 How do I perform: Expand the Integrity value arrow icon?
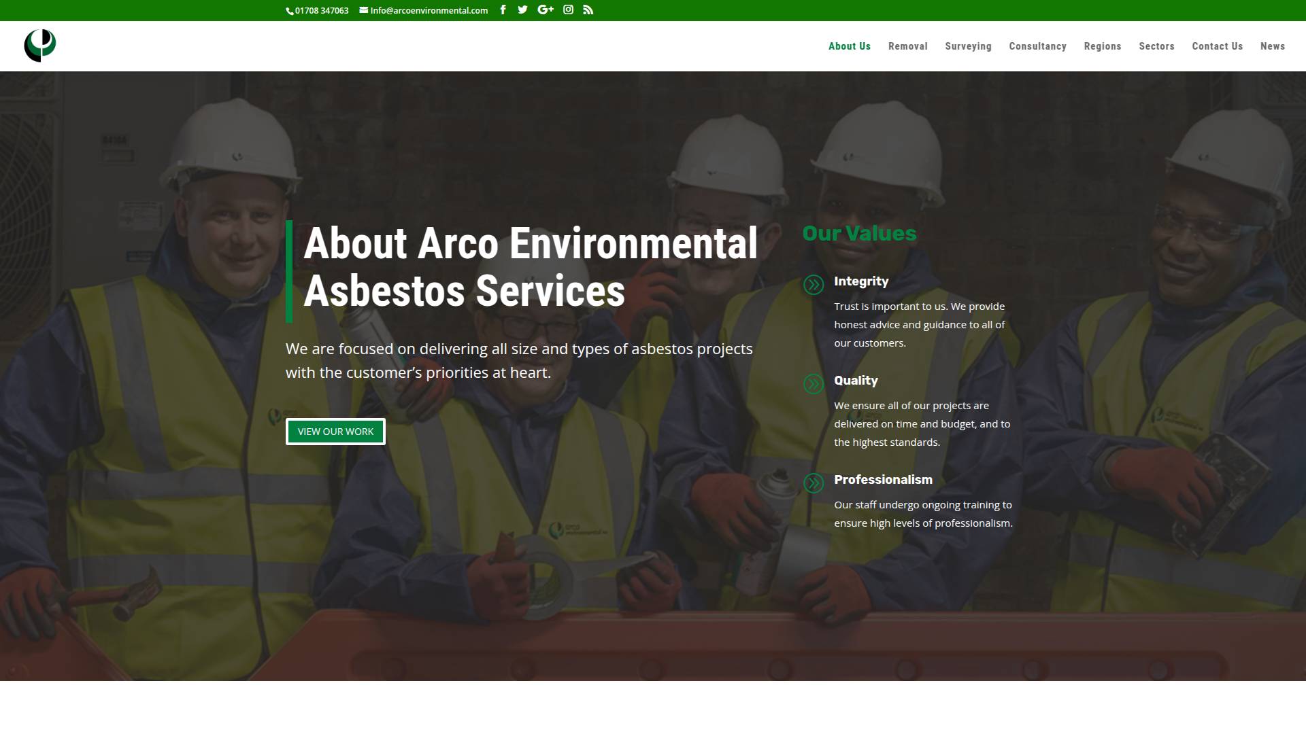pyautogui.click(x=813, y=285)
